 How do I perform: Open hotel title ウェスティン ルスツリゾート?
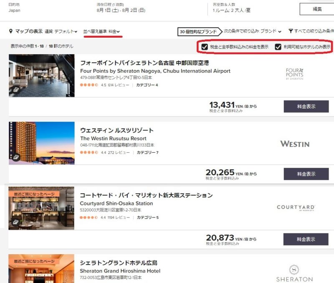pyautogui.click(x=117, y=130)
